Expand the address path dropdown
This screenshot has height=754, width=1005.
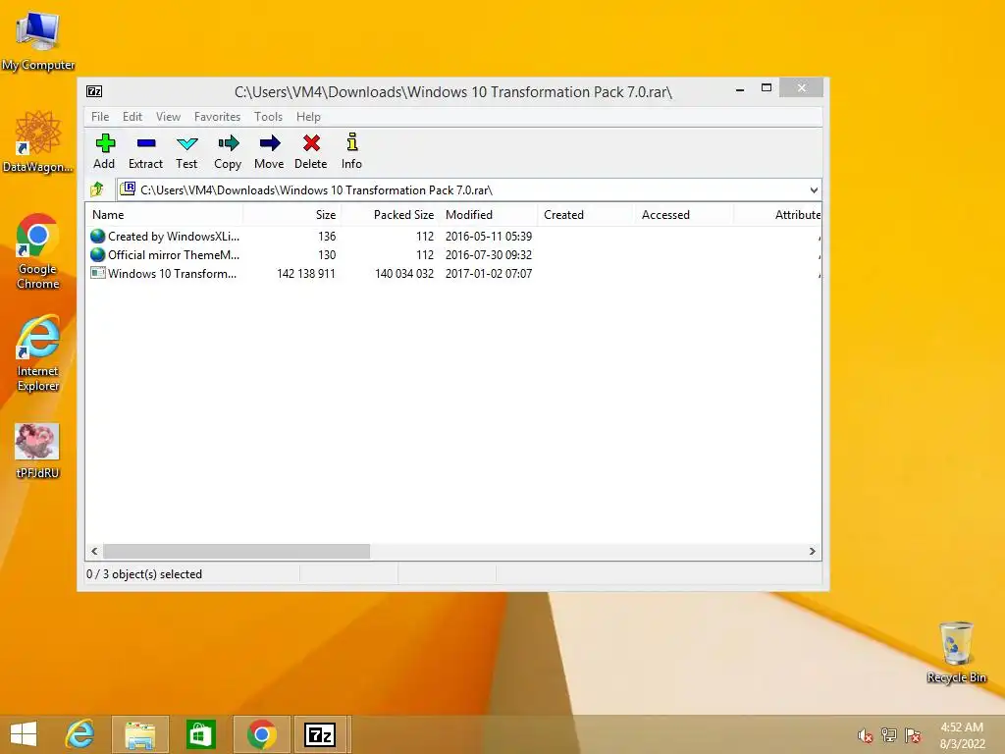(x=814, y=189)
